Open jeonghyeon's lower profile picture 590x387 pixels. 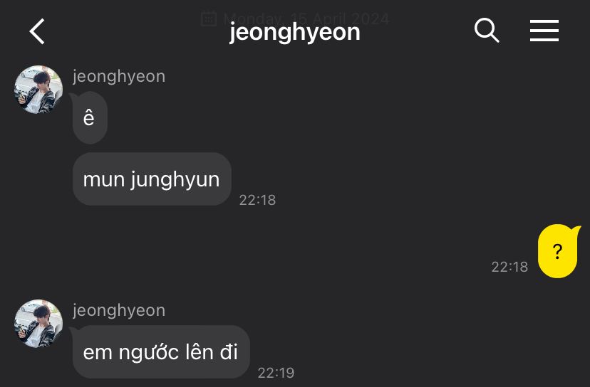38,324
